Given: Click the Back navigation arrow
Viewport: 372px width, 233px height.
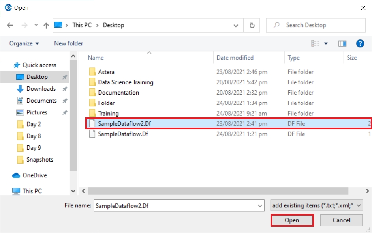Looking at the screenshot, I should [x=10, y=25].
